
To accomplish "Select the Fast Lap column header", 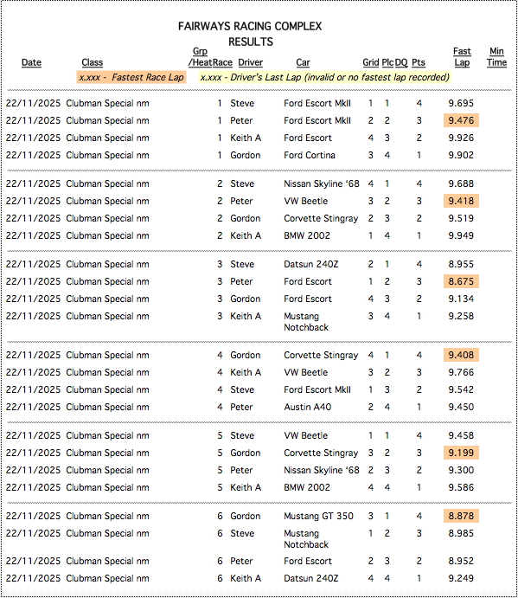I will click(x=462, y=57).
